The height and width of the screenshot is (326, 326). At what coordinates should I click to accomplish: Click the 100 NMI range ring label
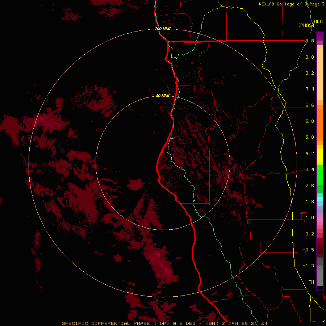pos(163,29)
